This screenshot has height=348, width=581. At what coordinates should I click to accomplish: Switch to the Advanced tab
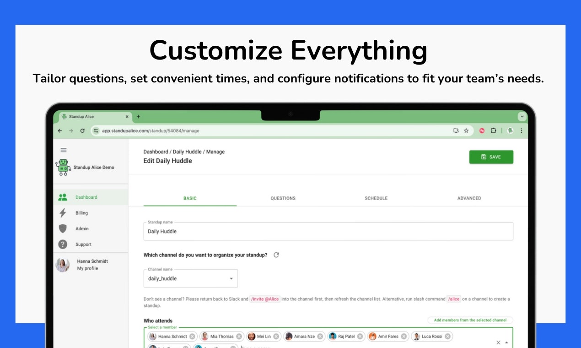pyautogui.click(x=469, y=198)
